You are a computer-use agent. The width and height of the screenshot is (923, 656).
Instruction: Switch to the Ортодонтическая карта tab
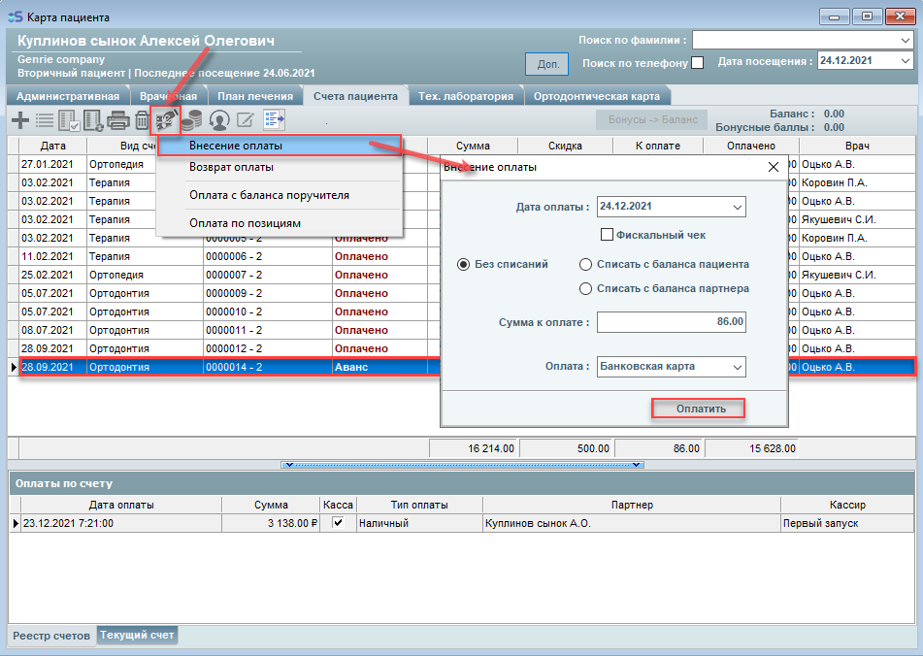point(597,96)
